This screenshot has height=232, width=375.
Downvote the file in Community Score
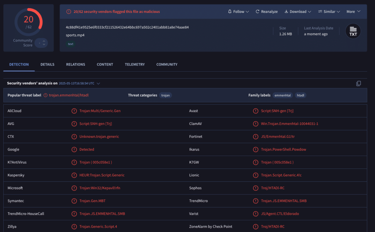[43, 44]
